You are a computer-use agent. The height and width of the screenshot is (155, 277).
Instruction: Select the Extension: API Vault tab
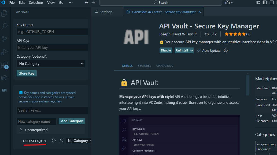(x=164, y=12)
